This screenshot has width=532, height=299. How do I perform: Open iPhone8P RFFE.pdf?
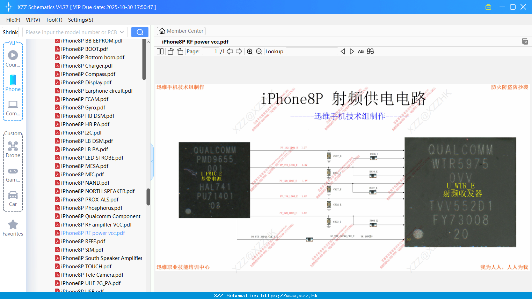pos(83,242)
